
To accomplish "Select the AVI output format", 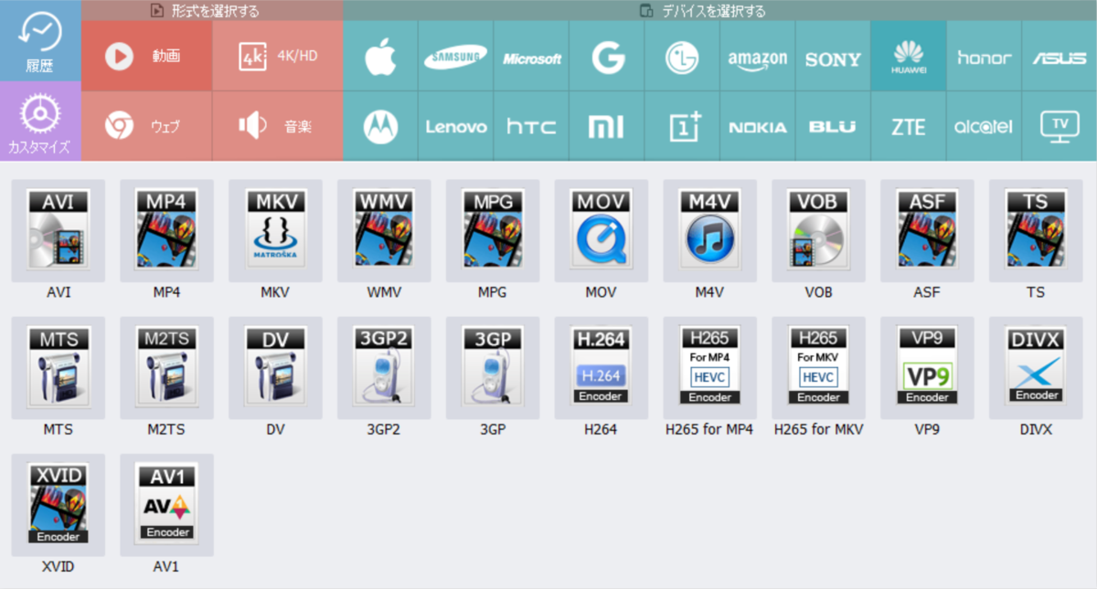I will 59,231.
